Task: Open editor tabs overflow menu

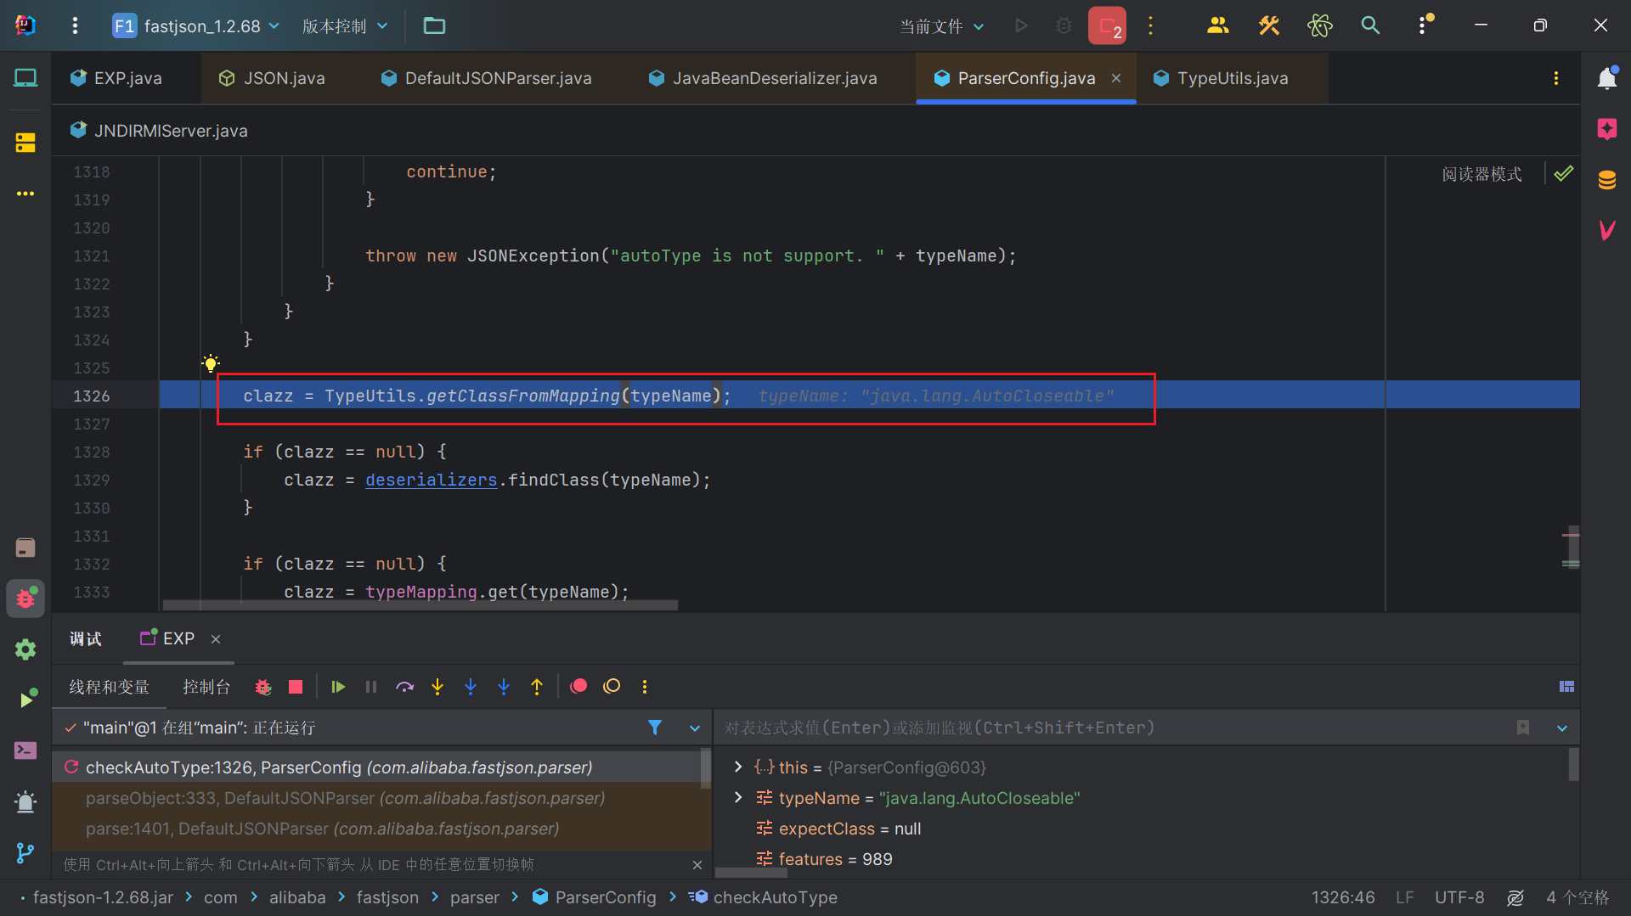Action: [x=1556, y=78]
